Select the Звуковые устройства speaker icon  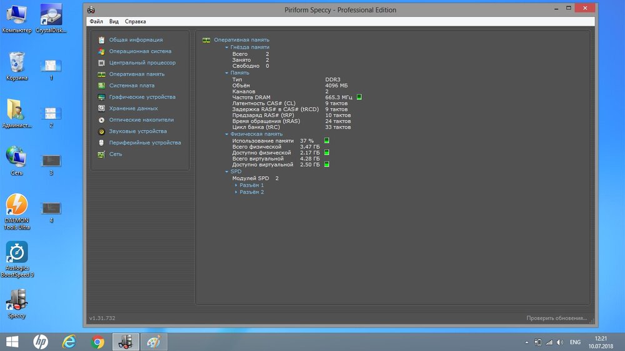(x=101, y=132)
